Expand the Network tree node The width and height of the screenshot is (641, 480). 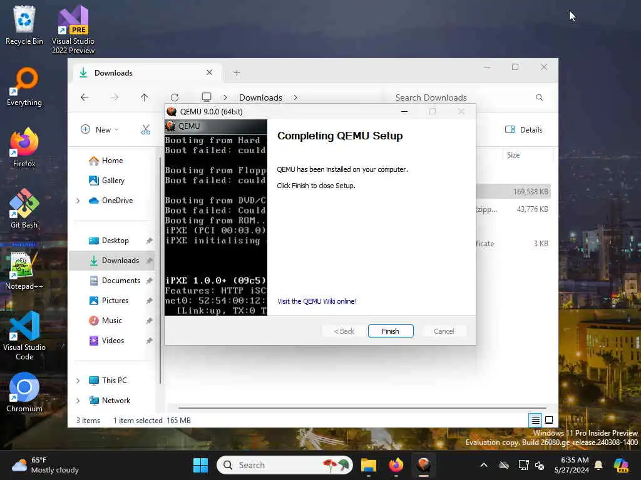pos(78,401)
